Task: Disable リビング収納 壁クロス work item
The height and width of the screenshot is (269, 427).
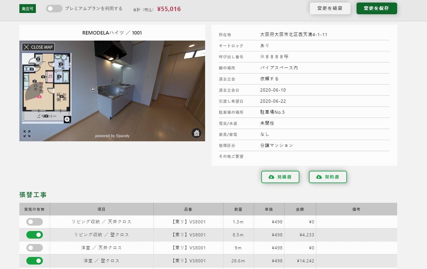Action: pos(35,235)
